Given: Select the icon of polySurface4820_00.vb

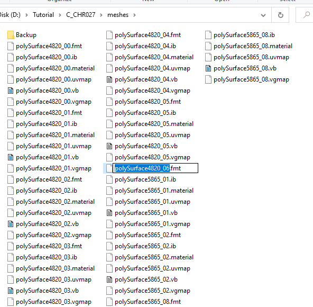Looking at the screenshot, I should [x=11, y=91].
